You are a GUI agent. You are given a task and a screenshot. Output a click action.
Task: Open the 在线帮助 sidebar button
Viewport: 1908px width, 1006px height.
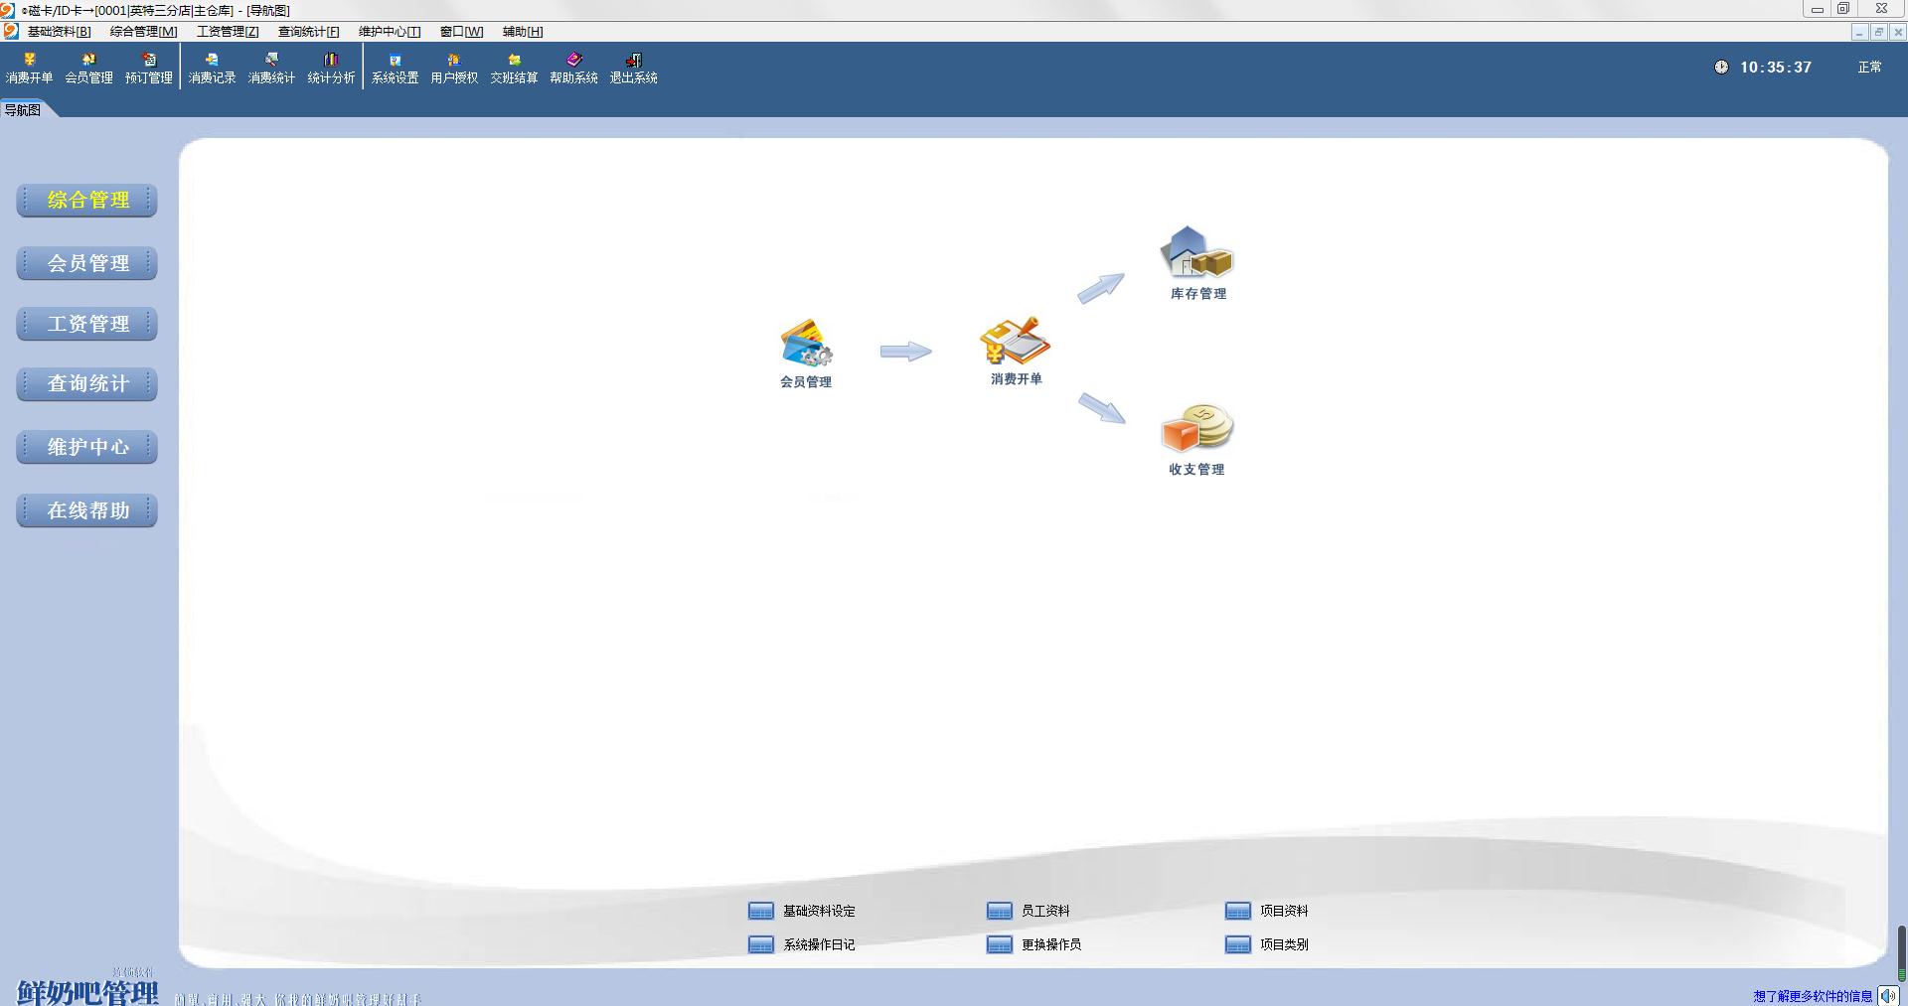click(x=87, y=510)
